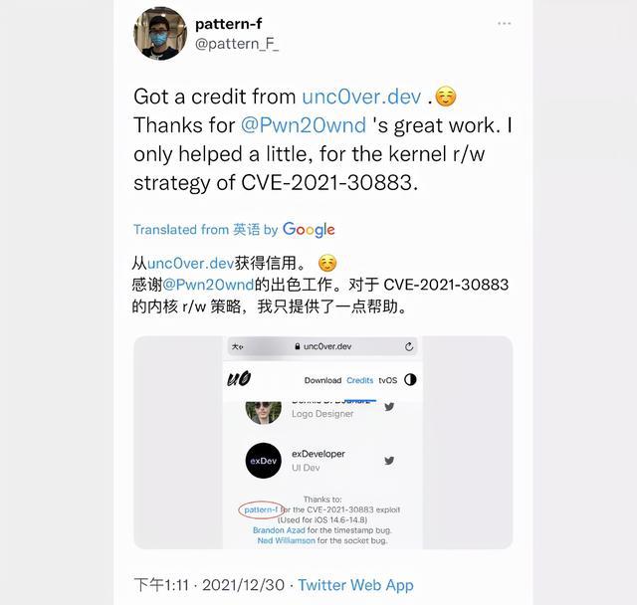Open the @Pwn20wnd mention in English tweet
The image size is (637, 605).
tap(304, 125)
